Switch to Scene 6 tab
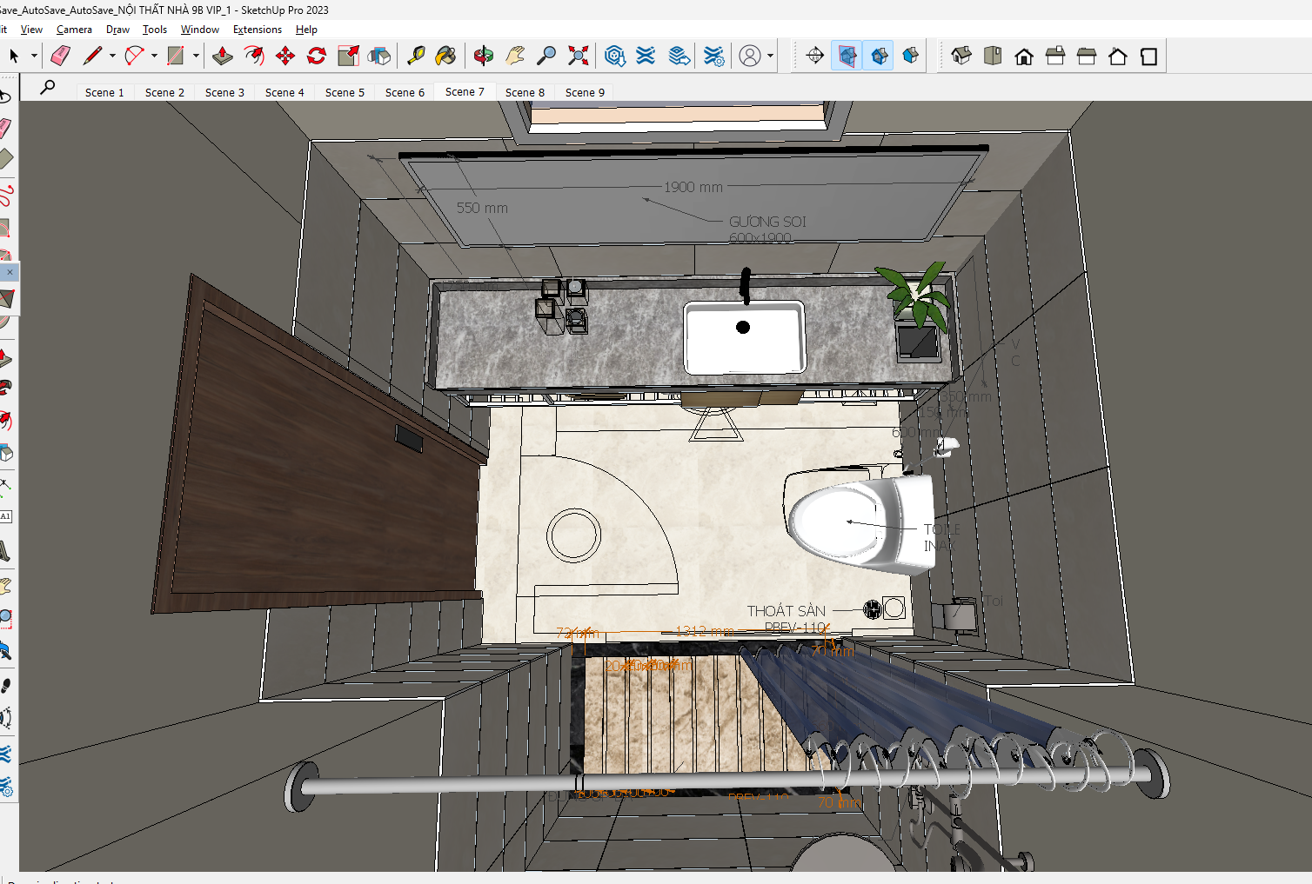The image size is (1312, 884). (405, 92)
